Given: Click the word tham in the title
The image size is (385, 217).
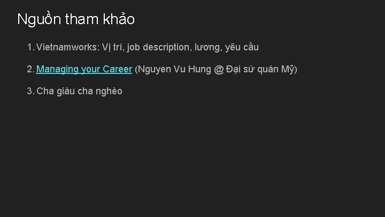Looking at the screenshot, I should [x=81, y=19].
